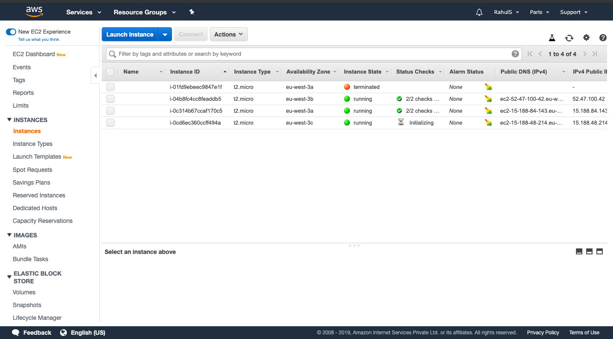613x339 pixels.
Task: Expand the Launch Instance options arrow
Action: (165, 34)
